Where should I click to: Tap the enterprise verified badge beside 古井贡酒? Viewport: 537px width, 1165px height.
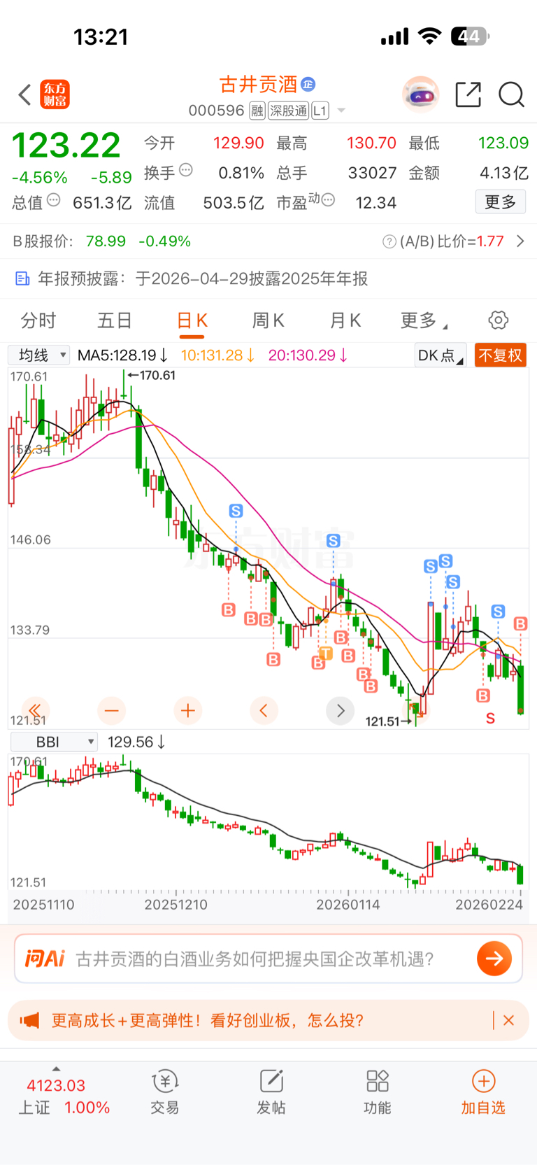click(308, 85)
